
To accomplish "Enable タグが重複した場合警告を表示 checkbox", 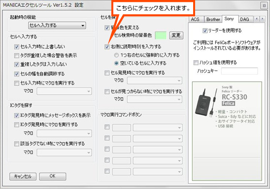I will click(17, 56).
